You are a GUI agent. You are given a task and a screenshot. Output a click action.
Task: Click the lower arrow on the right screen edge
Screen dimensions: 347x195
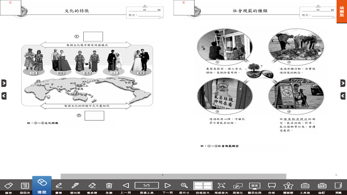(343, 96)
